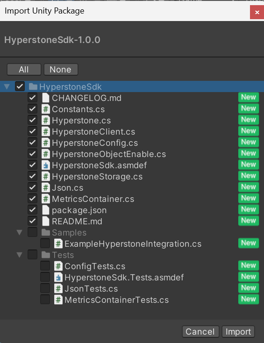
Task: Click the HyperstoneStorage.cs script icon
Action: click(45, 176)
